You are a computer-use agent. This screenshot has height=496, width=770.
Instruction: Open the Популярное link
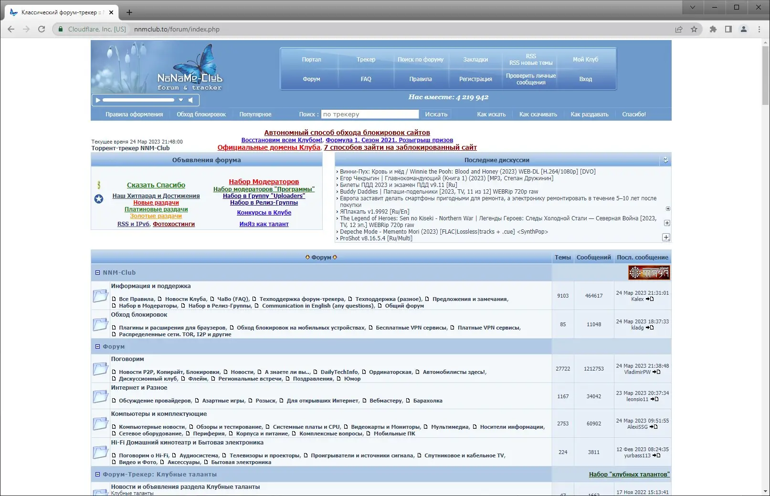point(255,114)
